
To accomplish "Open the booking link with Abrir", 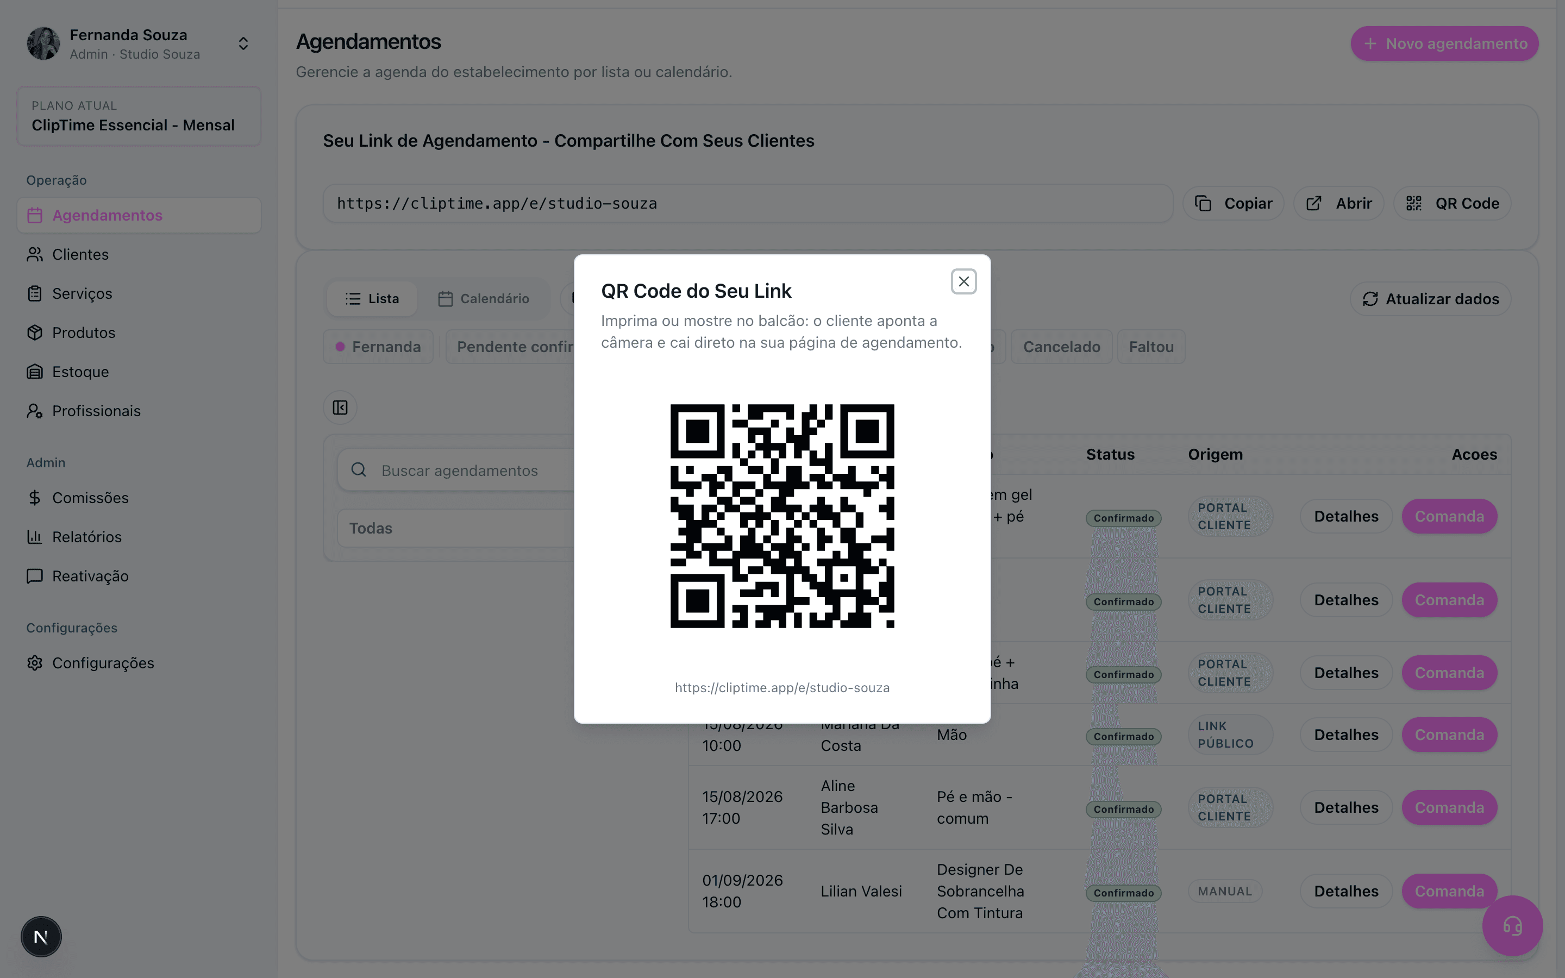I will 1338,203.
